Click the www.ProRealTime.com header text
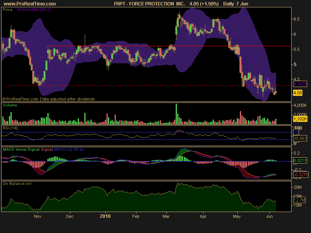This screenshot has height=233, width=311. point(30,4)
